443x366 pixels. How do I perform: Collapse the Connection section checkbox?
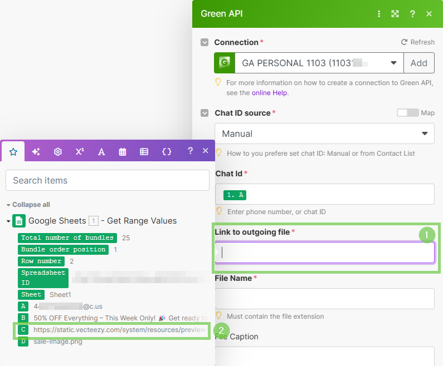(205, 42)
